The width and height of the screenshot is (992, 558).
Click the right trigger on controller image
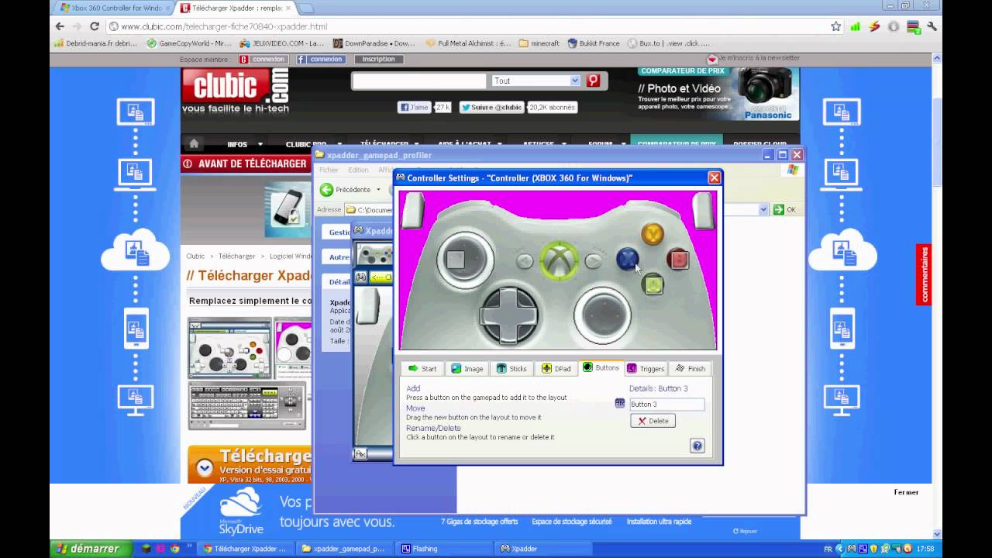[702, 209]
